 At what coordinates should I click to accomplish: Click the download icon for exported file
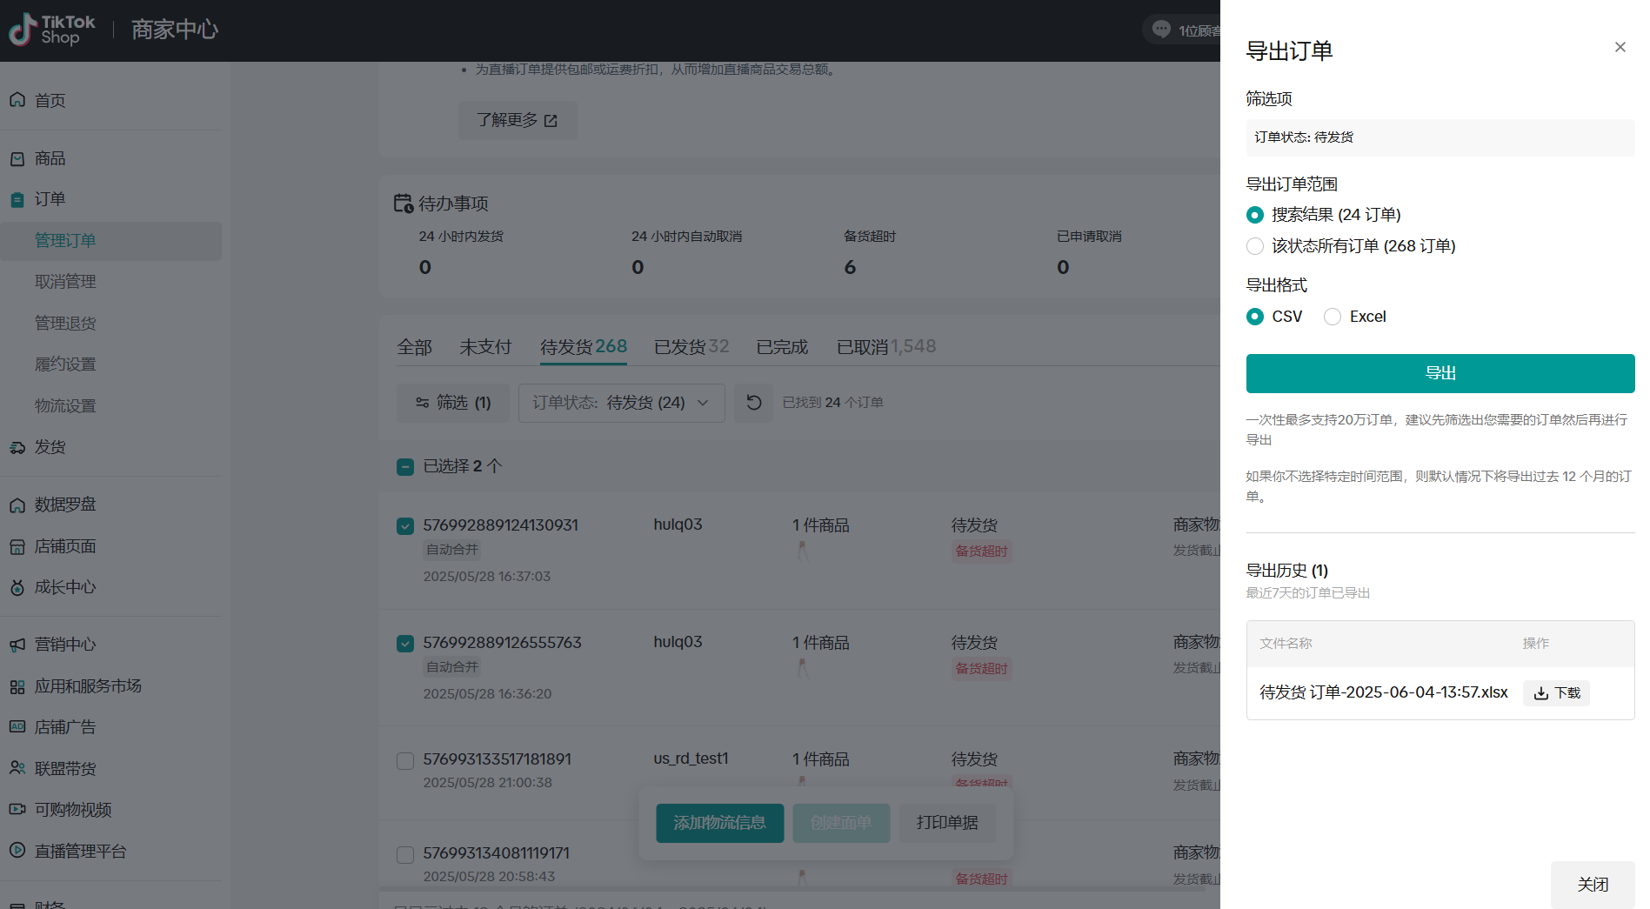click(x=1541, y=693)
